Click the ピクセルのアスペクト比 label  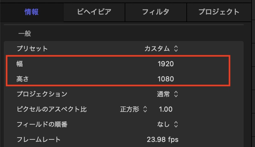click(x=52, y=109)
